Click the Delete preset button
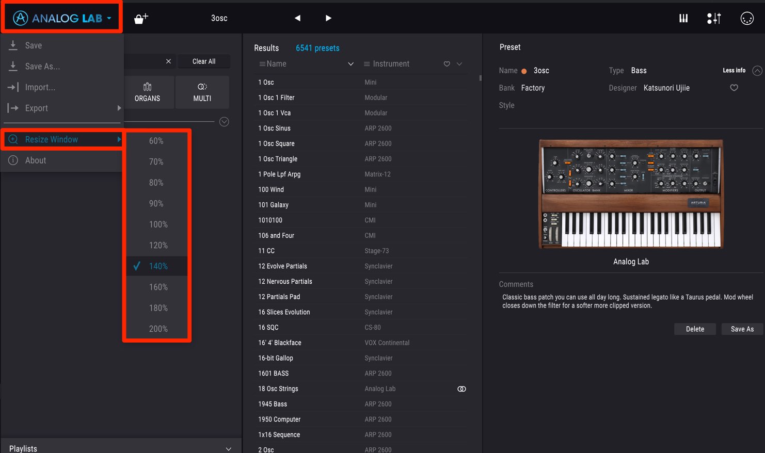The height and width of the screenshot is (453, 765). tap(695, 329)
